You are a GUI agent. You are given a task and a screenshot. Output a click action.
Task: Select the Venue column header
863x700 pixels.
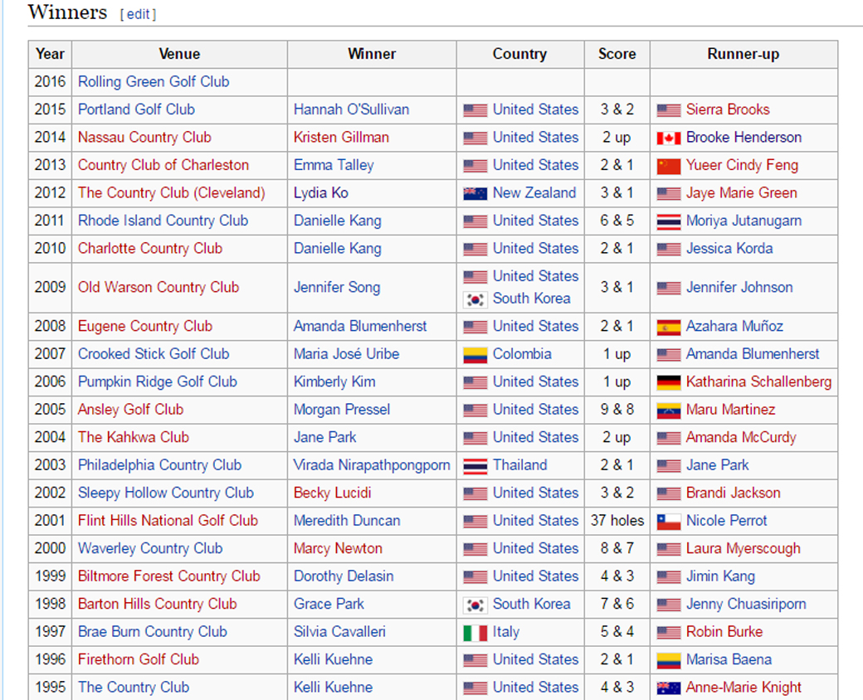click(x=179, y=54)
